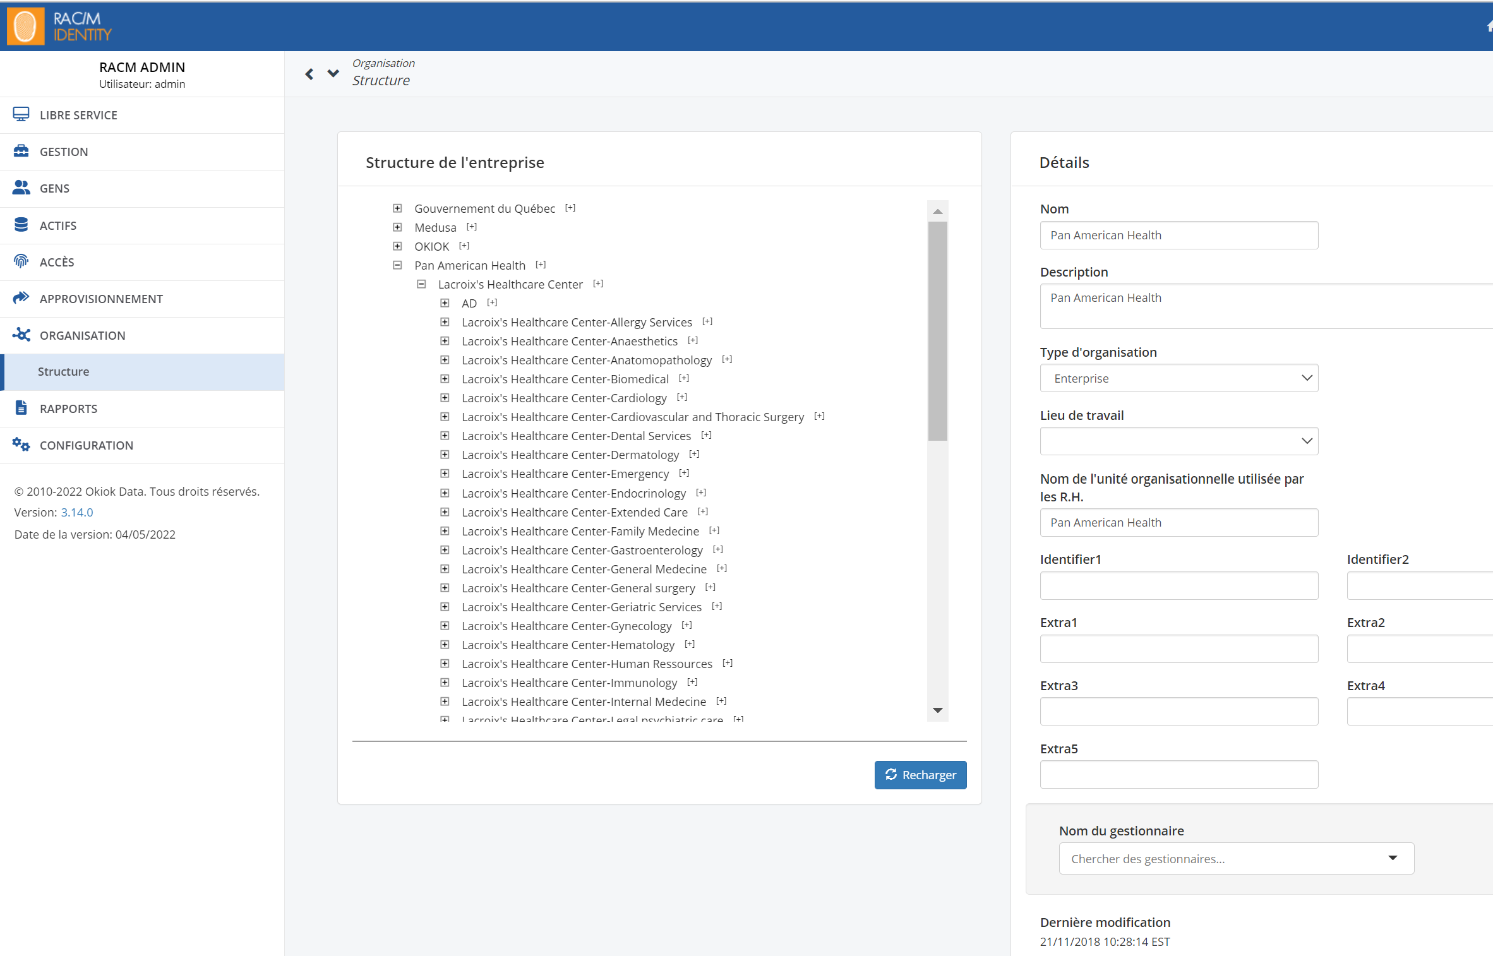Toggle expand on OKIOK tree item

[399, 246]
